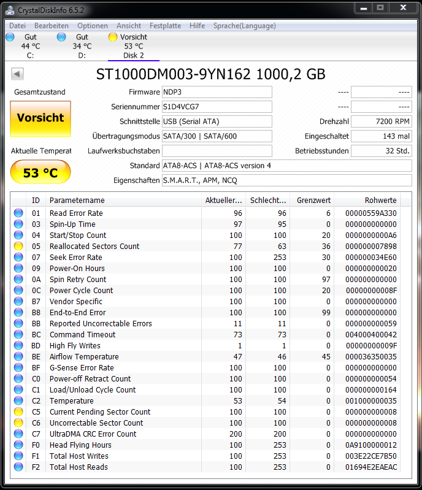Click blue status icon for Head Flying Hours
This screenshot has height=490, width=422.
pos(18,445)
